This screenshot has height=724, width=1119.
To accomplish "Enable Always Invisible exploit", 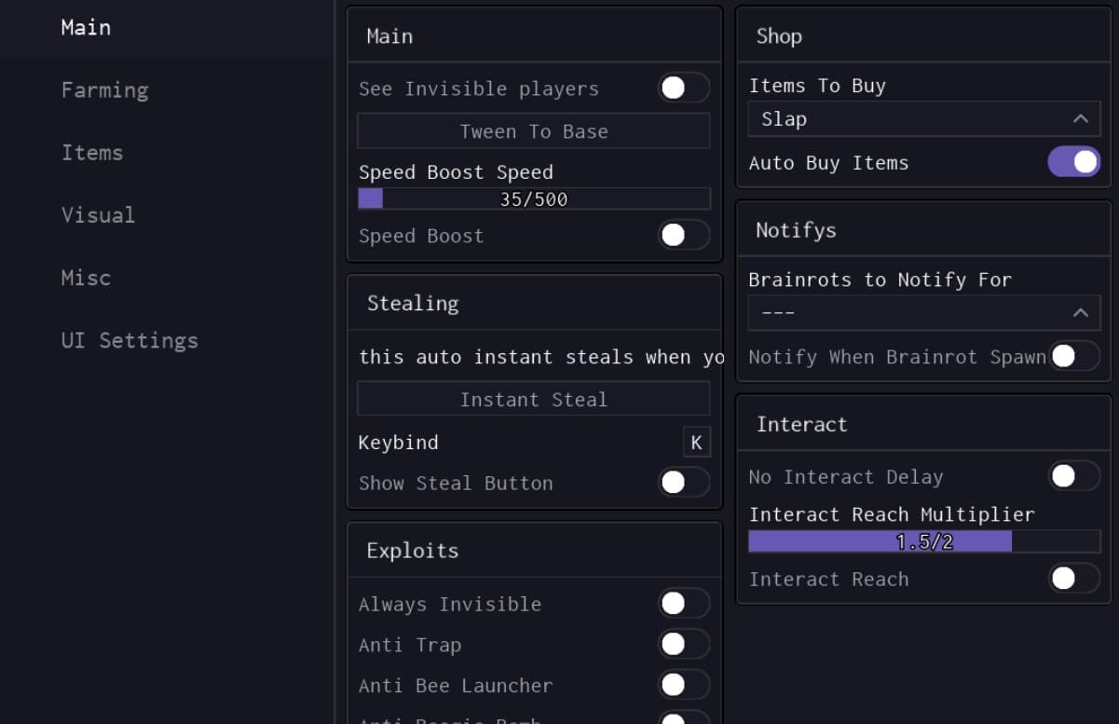I will [684, 604].
